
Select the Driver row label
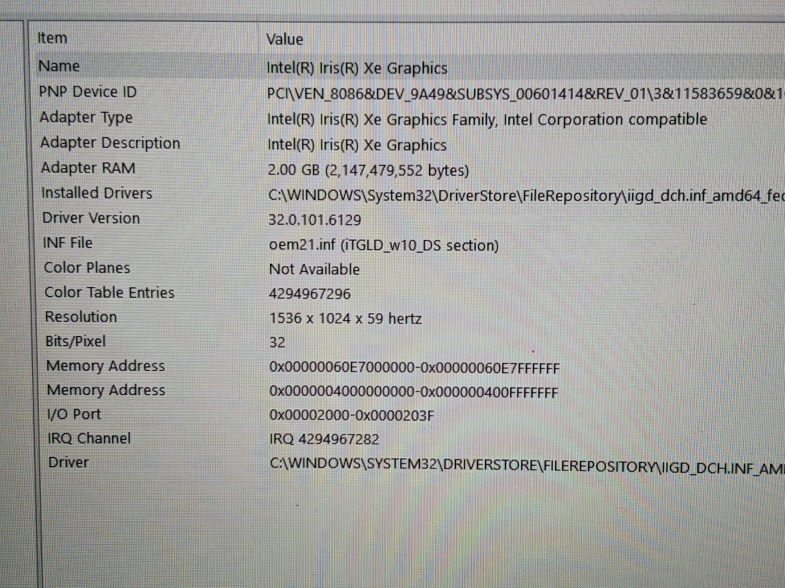[69, 463]
